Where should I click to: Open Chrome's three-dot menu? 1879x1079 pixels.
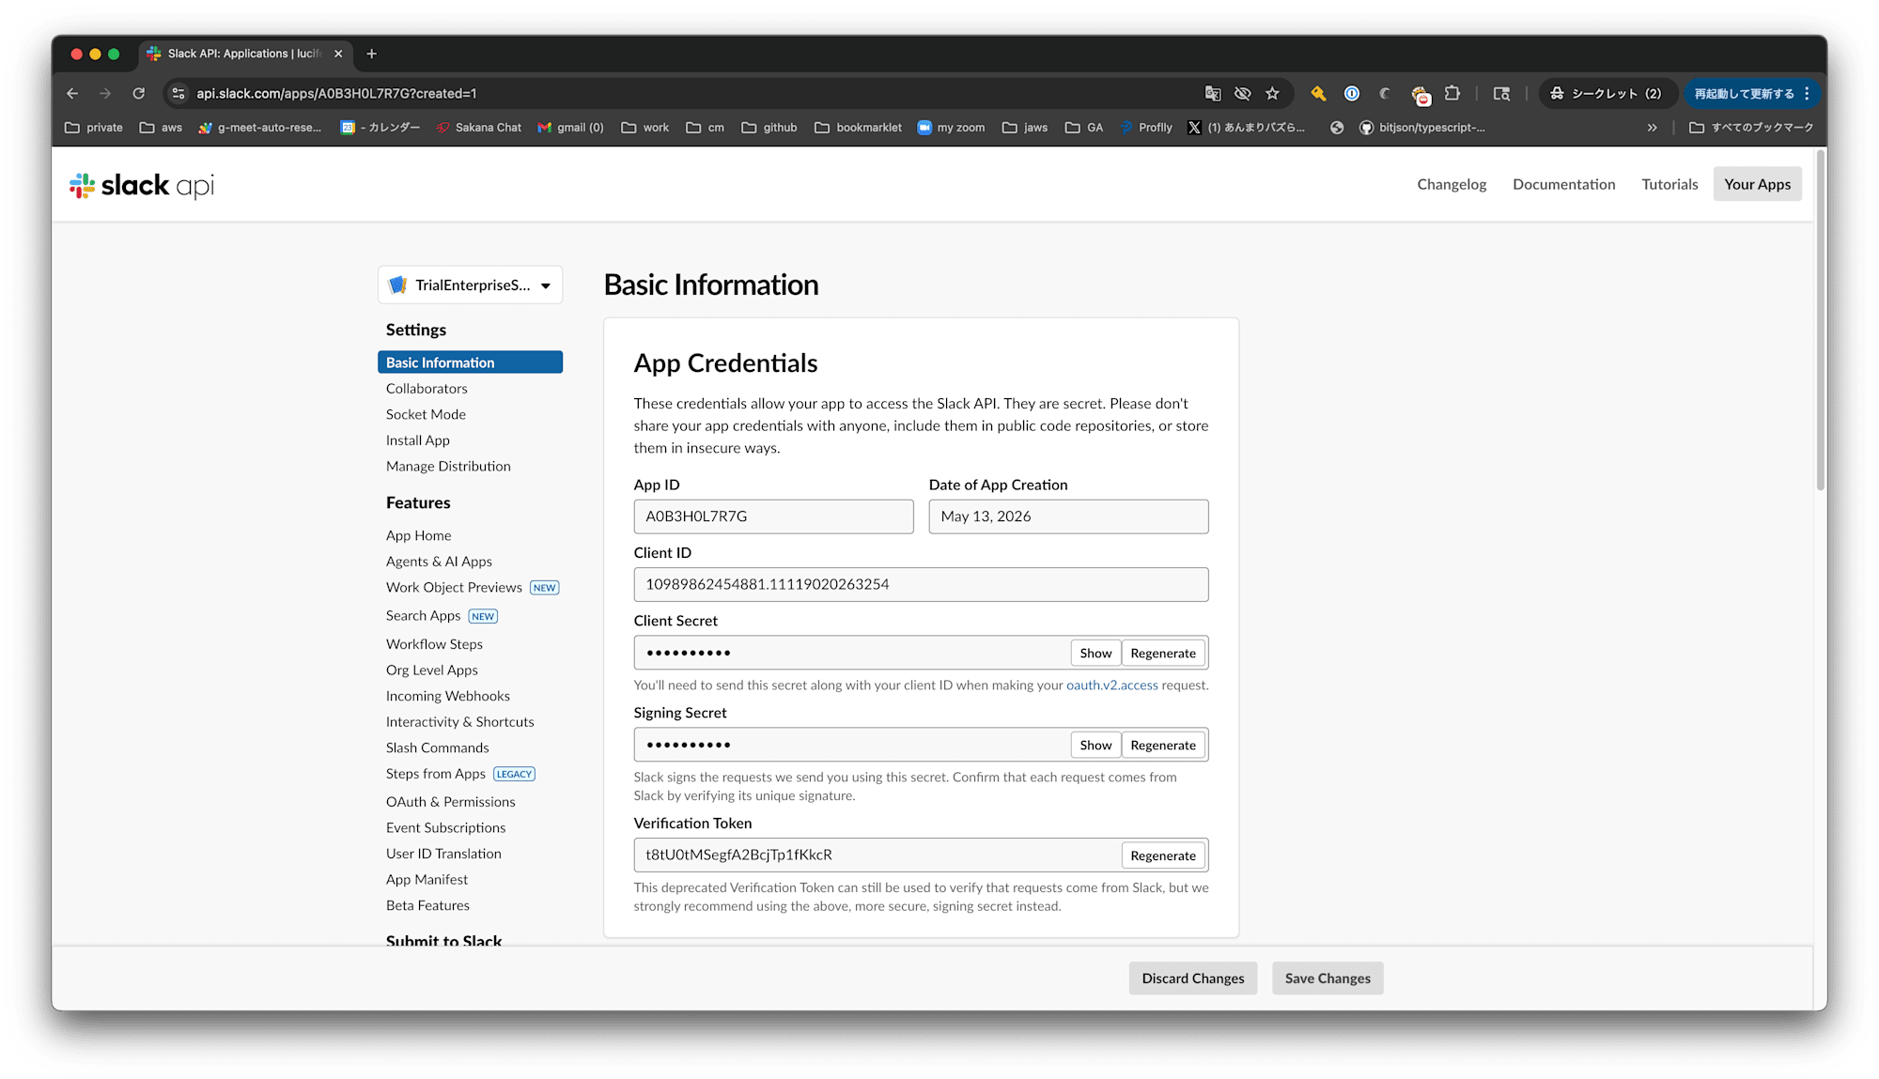(1807, 94)
